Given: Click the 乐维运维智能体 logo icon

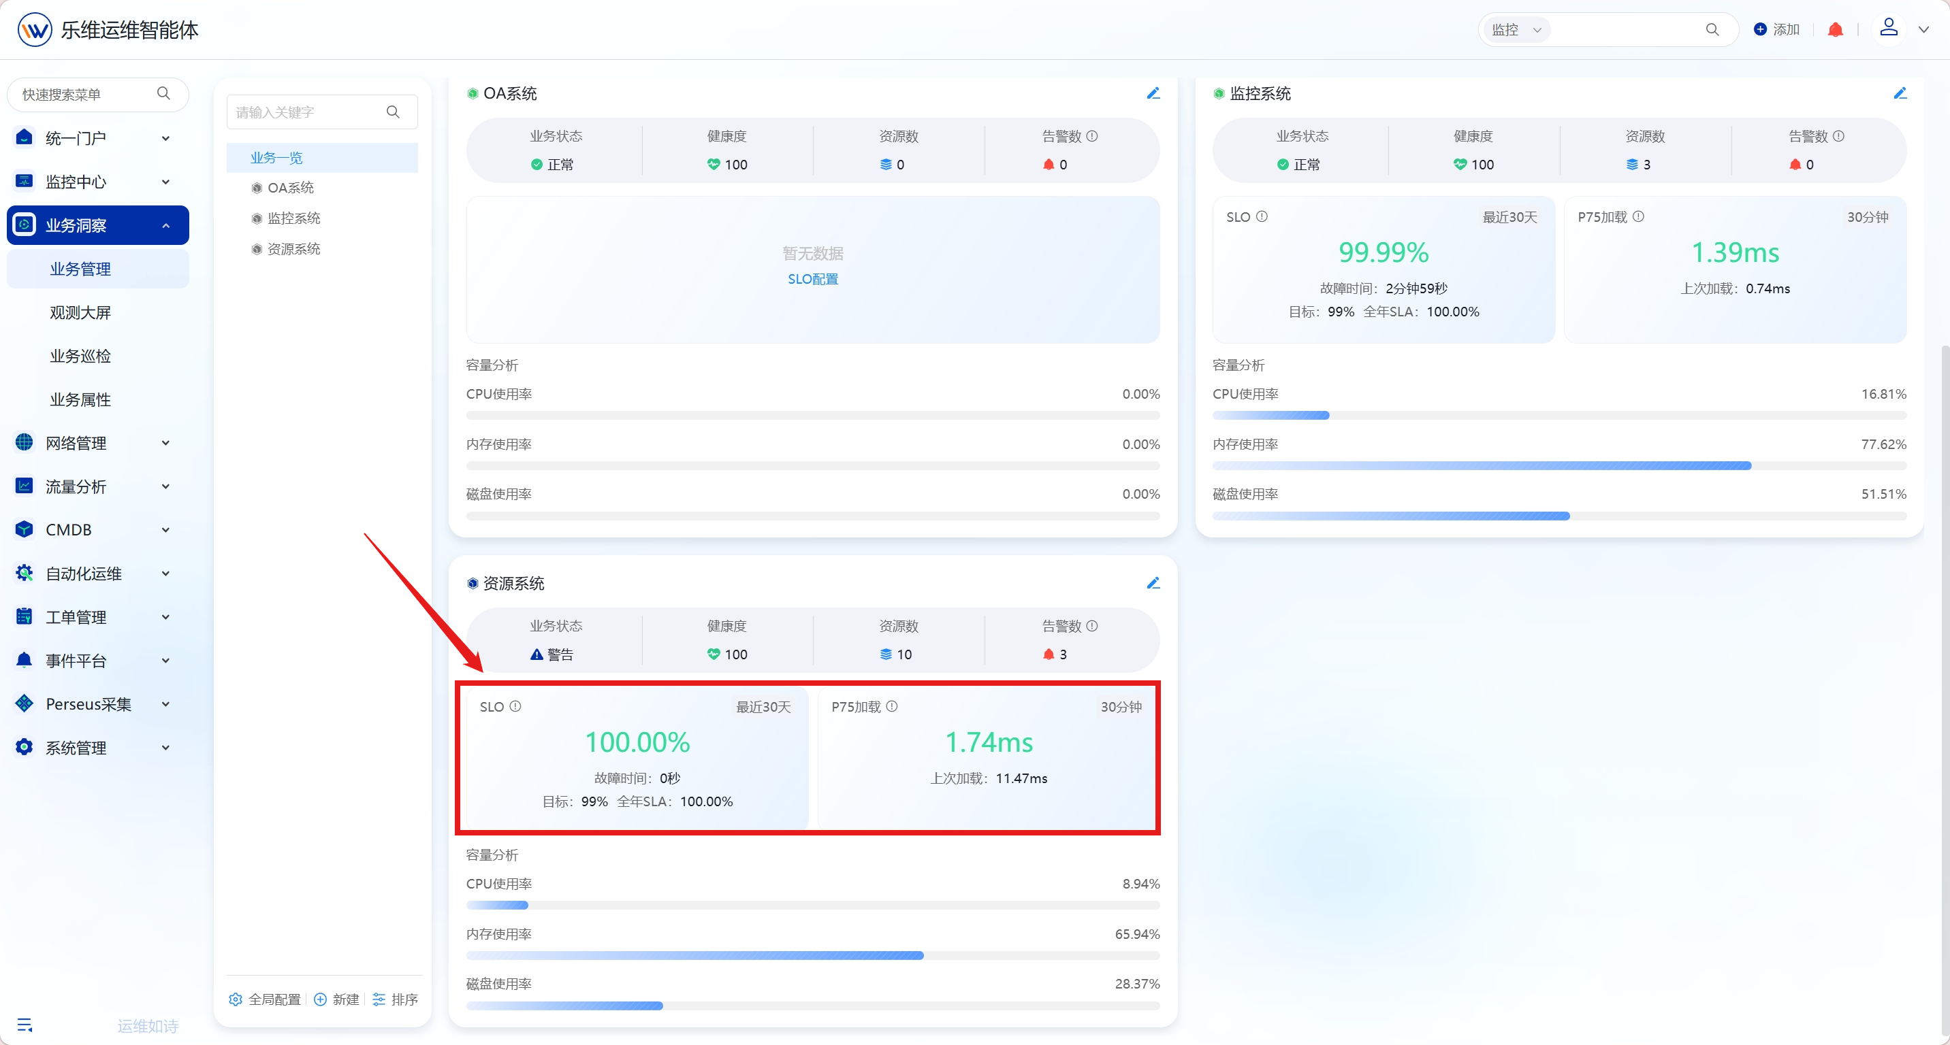Looking at the screenshot, I should pos(35,29).
